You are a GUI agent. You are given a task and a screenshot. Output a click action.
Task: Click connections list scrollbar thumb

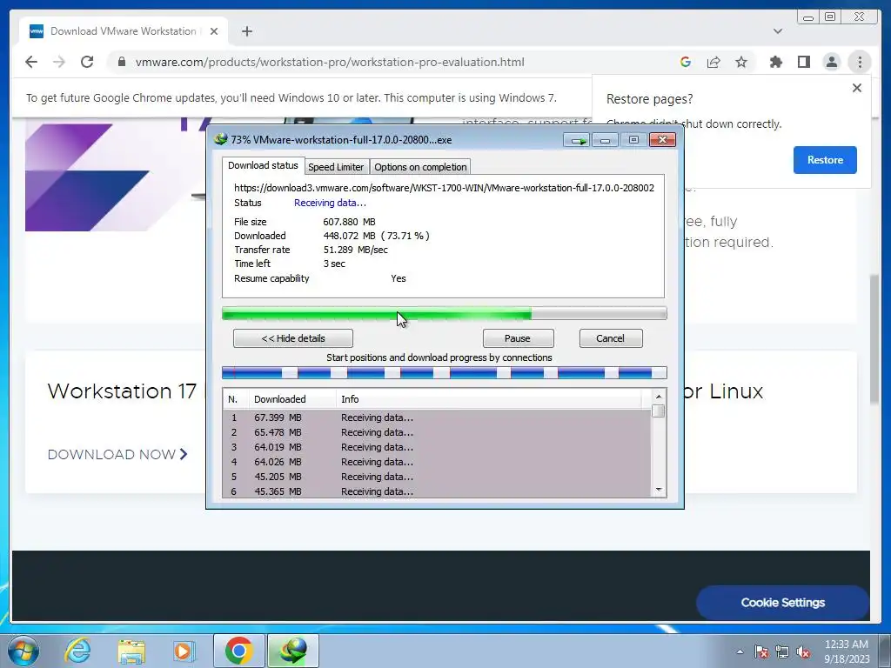[x=659, y=411]
